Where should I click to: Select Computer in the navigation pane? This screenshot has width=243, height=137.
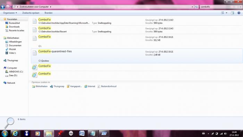click(x=12, y=68)
